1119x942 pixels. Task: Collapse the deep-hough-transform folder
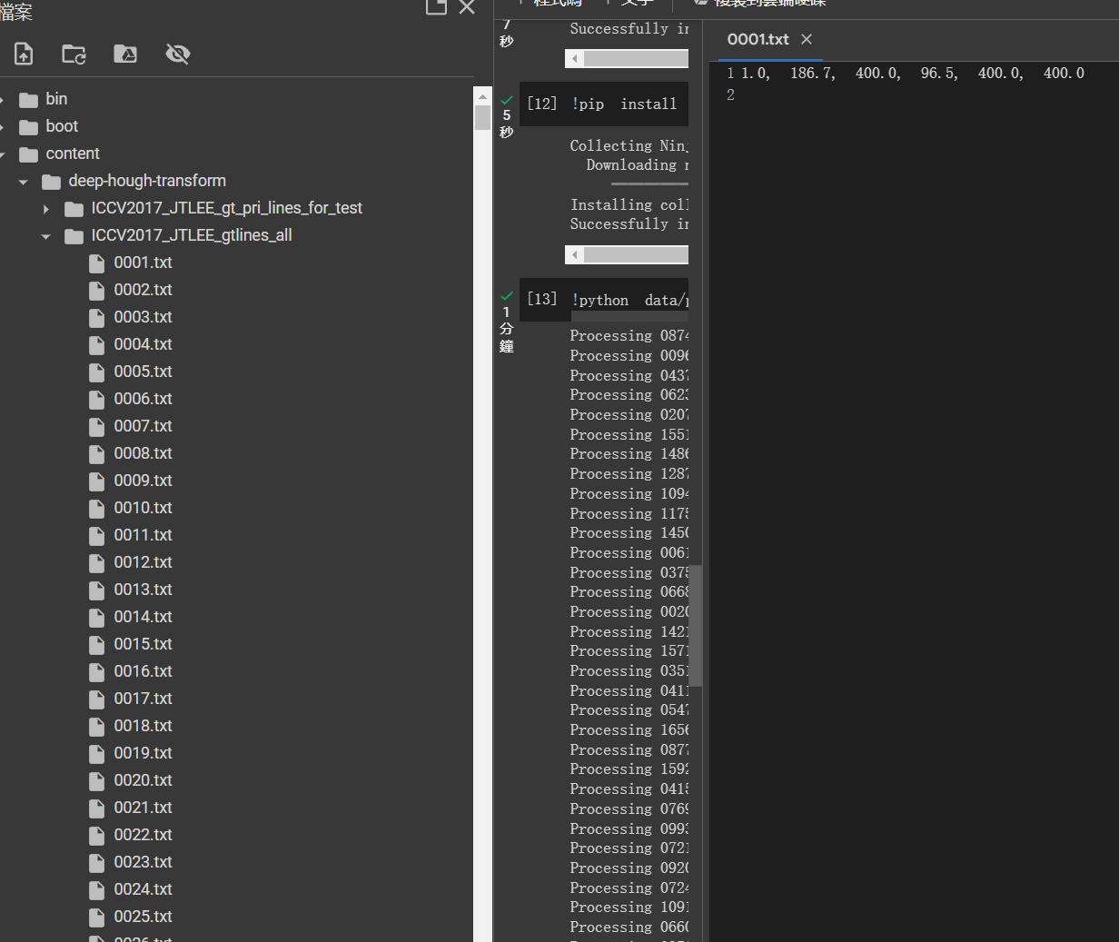click(x=23, y=181)
